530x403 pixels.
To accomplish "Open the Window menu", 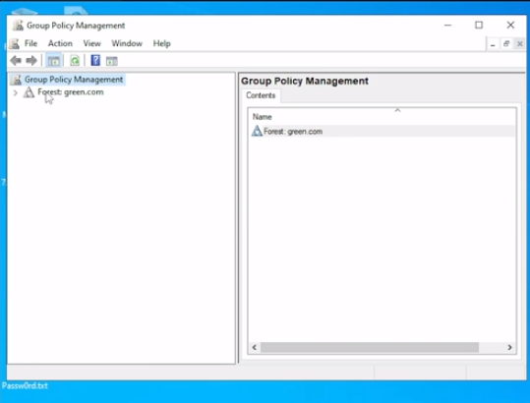I will [127, 43].
